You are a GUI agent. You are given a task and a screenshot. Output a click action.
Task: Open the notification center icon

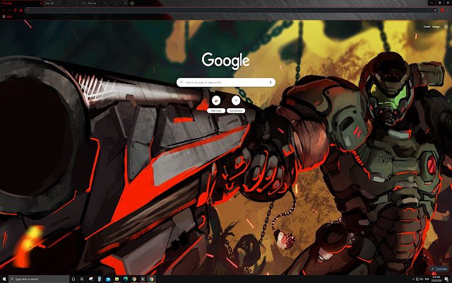446,279
